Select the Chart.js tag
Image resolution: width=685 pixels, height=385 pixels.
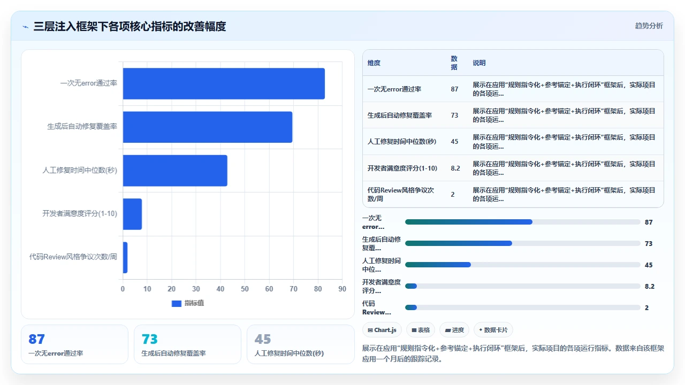coord(382,330)
